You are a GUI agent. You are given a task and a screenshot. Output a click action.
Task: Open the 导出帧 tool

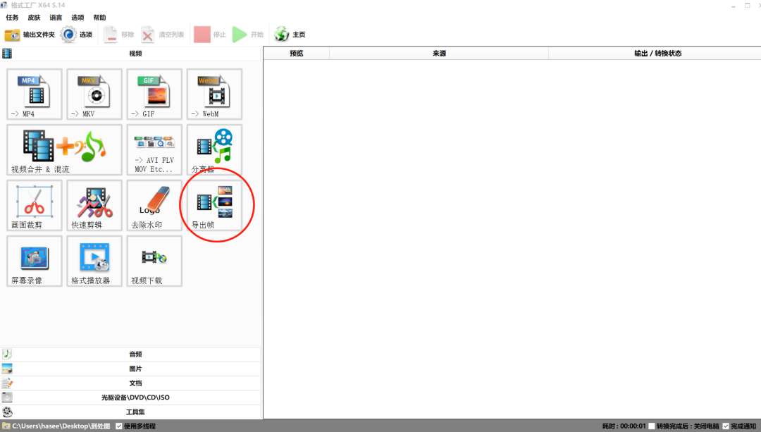(x=214, y=205)
